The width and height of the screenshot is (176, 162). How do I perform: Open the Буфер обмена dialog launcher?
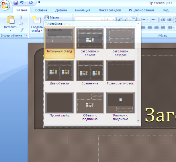click(x=26, y=35)
